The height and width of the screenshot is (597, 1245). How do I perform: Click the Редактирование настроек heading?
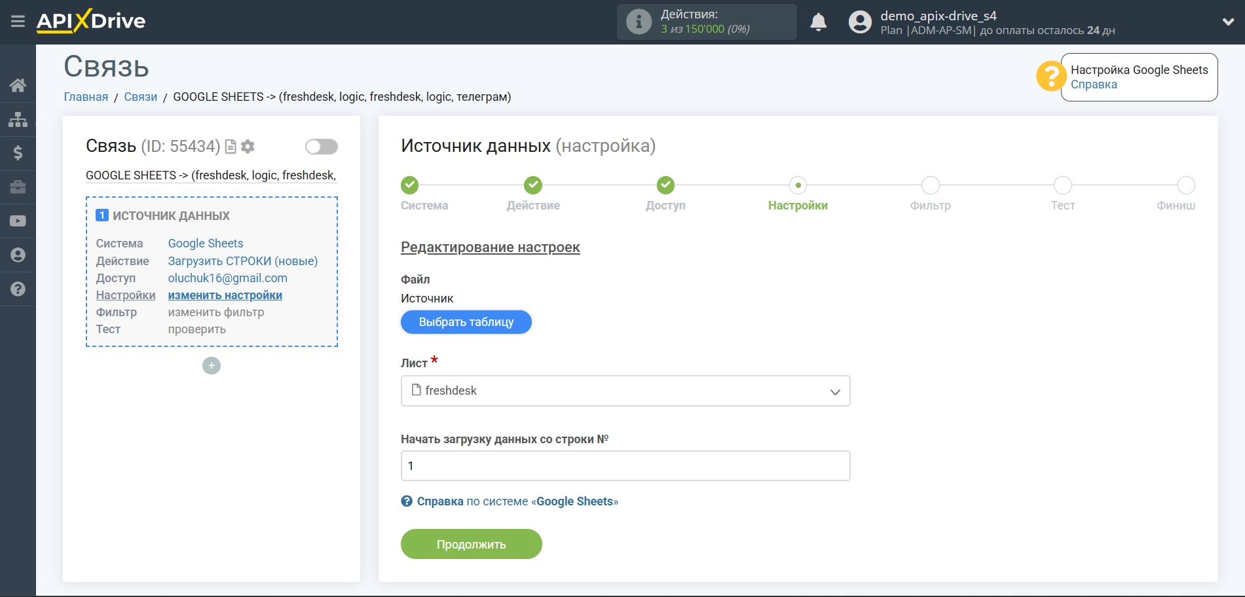pos(491,247)
